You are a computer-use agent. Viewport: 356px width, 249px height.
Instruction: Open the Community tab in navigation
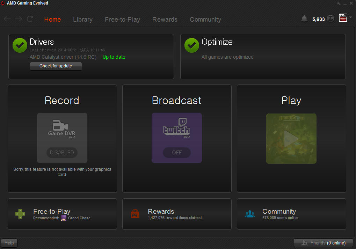pyautogui.click(x=205, y=20)
